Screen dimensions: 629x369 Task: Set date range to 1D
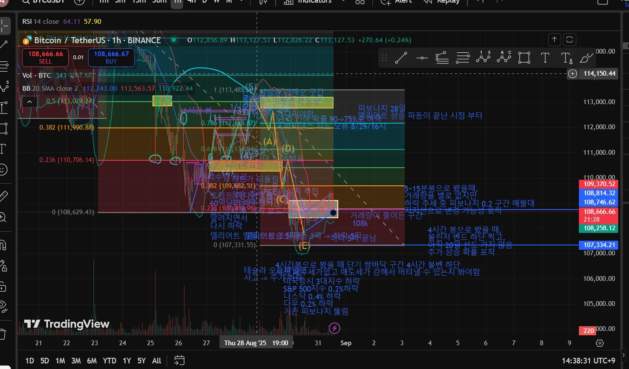29,360
